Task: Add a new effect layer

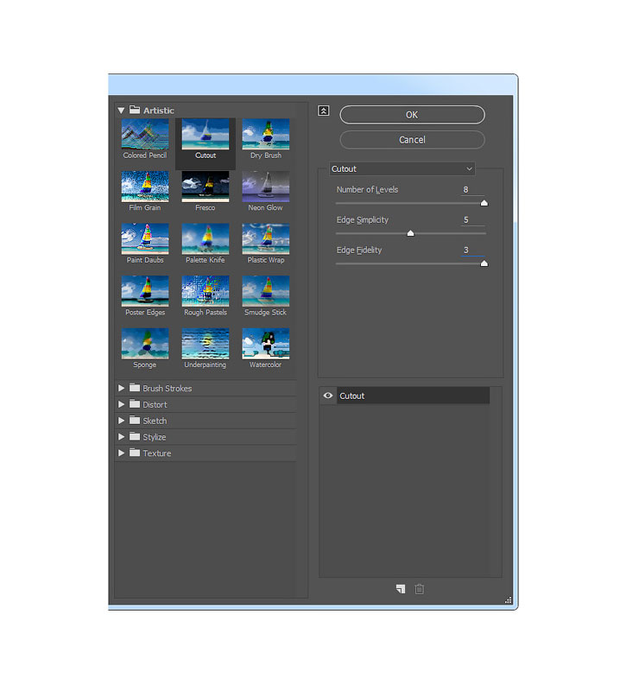Action: pyautogui.click(x=401, y=589)
